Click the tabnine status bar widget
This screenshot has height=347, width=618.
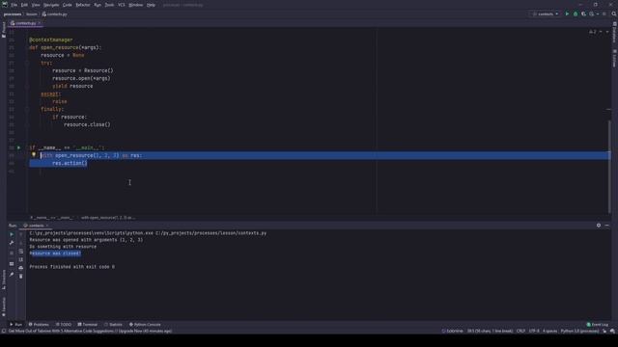tap(453, 332)
